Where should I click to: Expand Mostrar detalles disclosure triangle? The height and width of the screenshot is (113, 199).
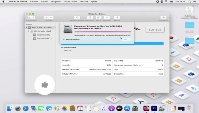[64, 40]
